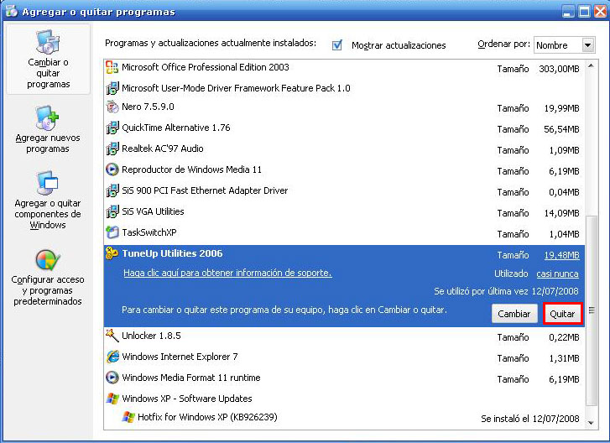Click the scrollbar down arrow
This screenshot has width=610, height=443.
[591, 423]
